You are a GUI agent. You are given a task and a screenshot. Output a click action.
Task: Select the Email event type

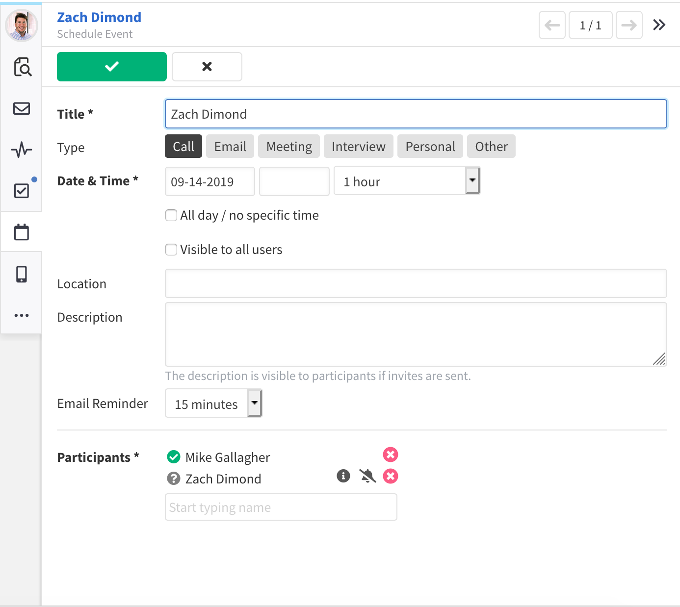[x=230, y=146]
